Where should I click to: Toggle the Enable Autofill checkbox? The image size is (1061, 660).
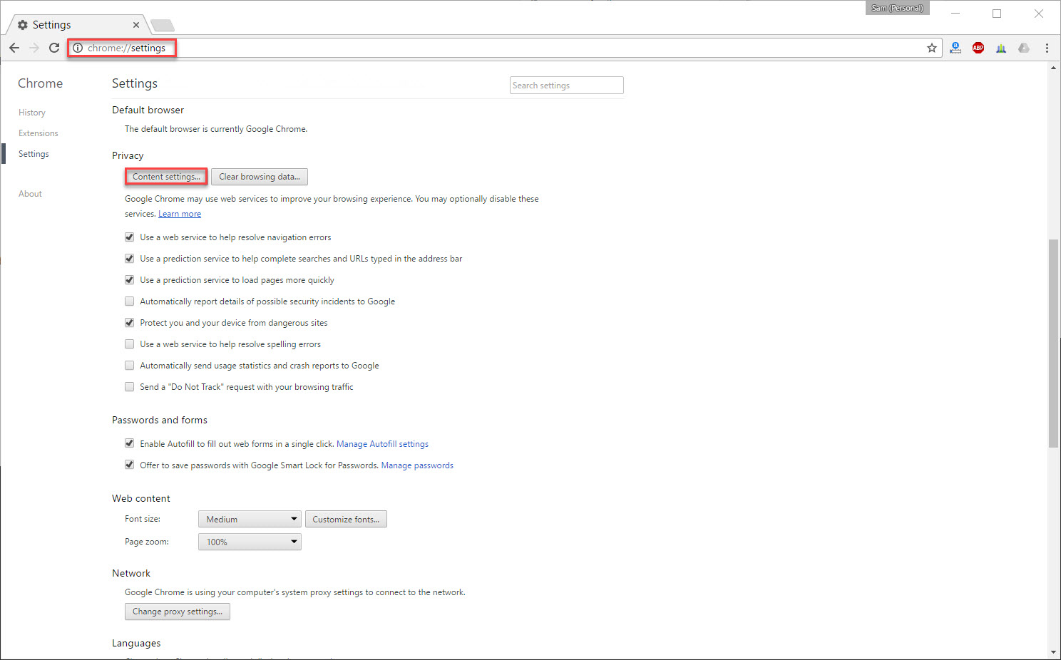point(130,443)
